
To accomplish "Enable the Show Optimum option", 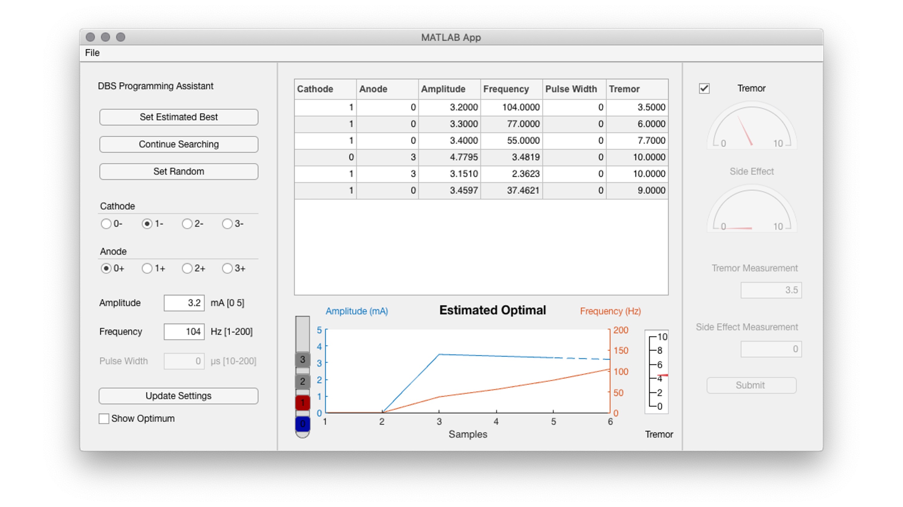I will [x=104, y=418].
